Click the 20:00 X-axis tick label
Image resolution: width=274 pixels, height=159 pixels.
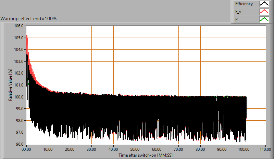coord(70,149)
